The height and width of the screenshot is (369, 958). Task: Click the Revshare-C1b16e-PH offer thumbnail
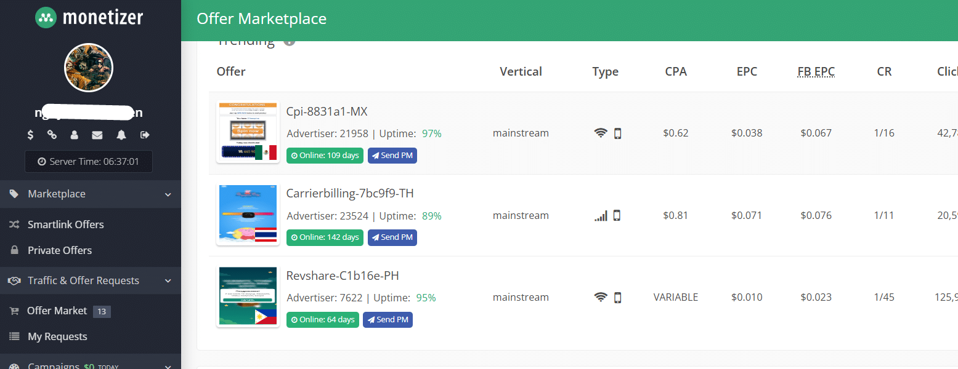pos(248,296)
